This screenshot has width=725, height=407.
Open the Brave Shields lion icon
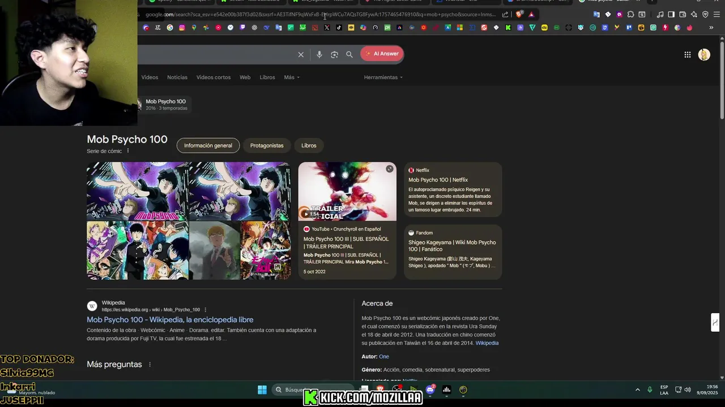[519, 15]
